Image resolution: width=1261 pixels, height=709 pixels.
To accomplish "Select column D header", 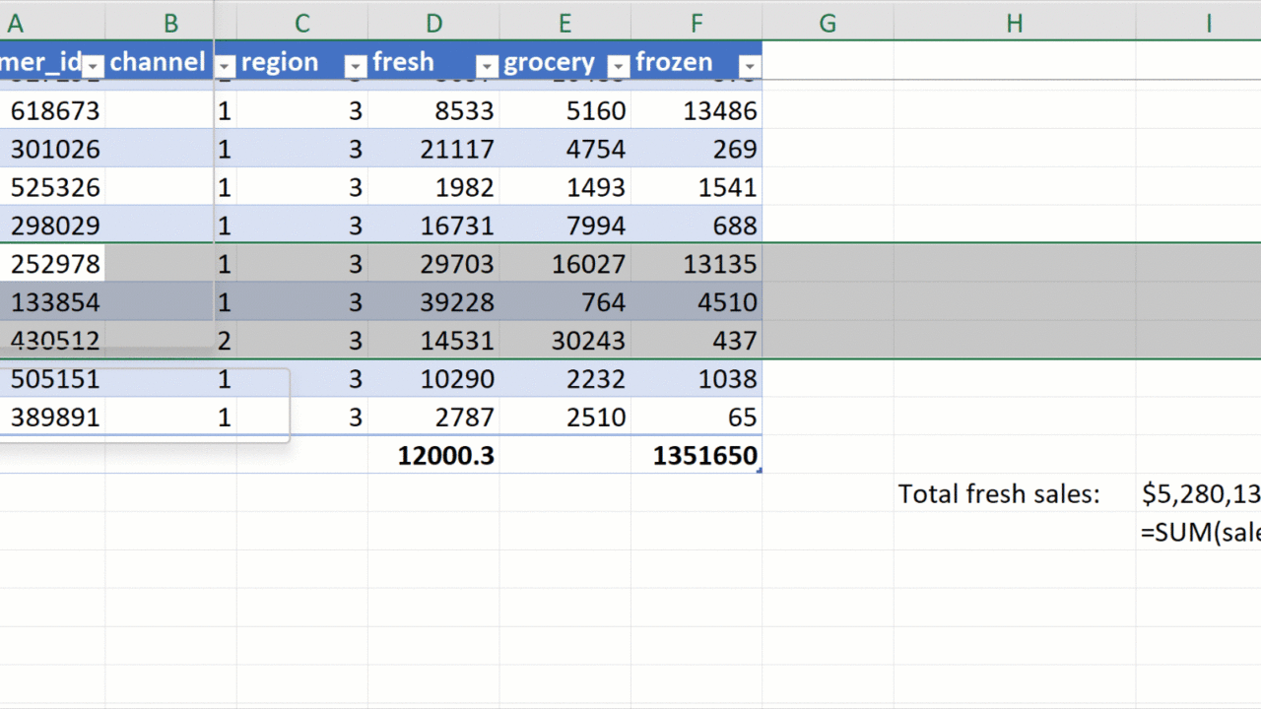I will click(x=433, y=24).
